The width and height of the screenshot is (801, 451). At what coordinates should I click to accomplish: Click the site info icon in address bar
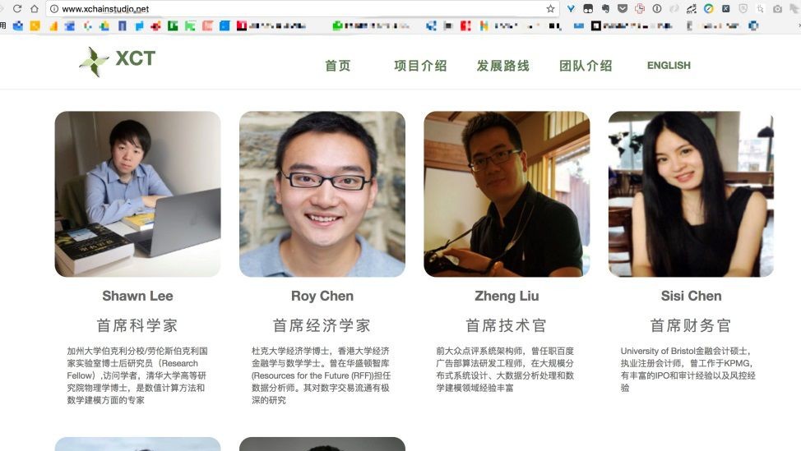[53, 9]
